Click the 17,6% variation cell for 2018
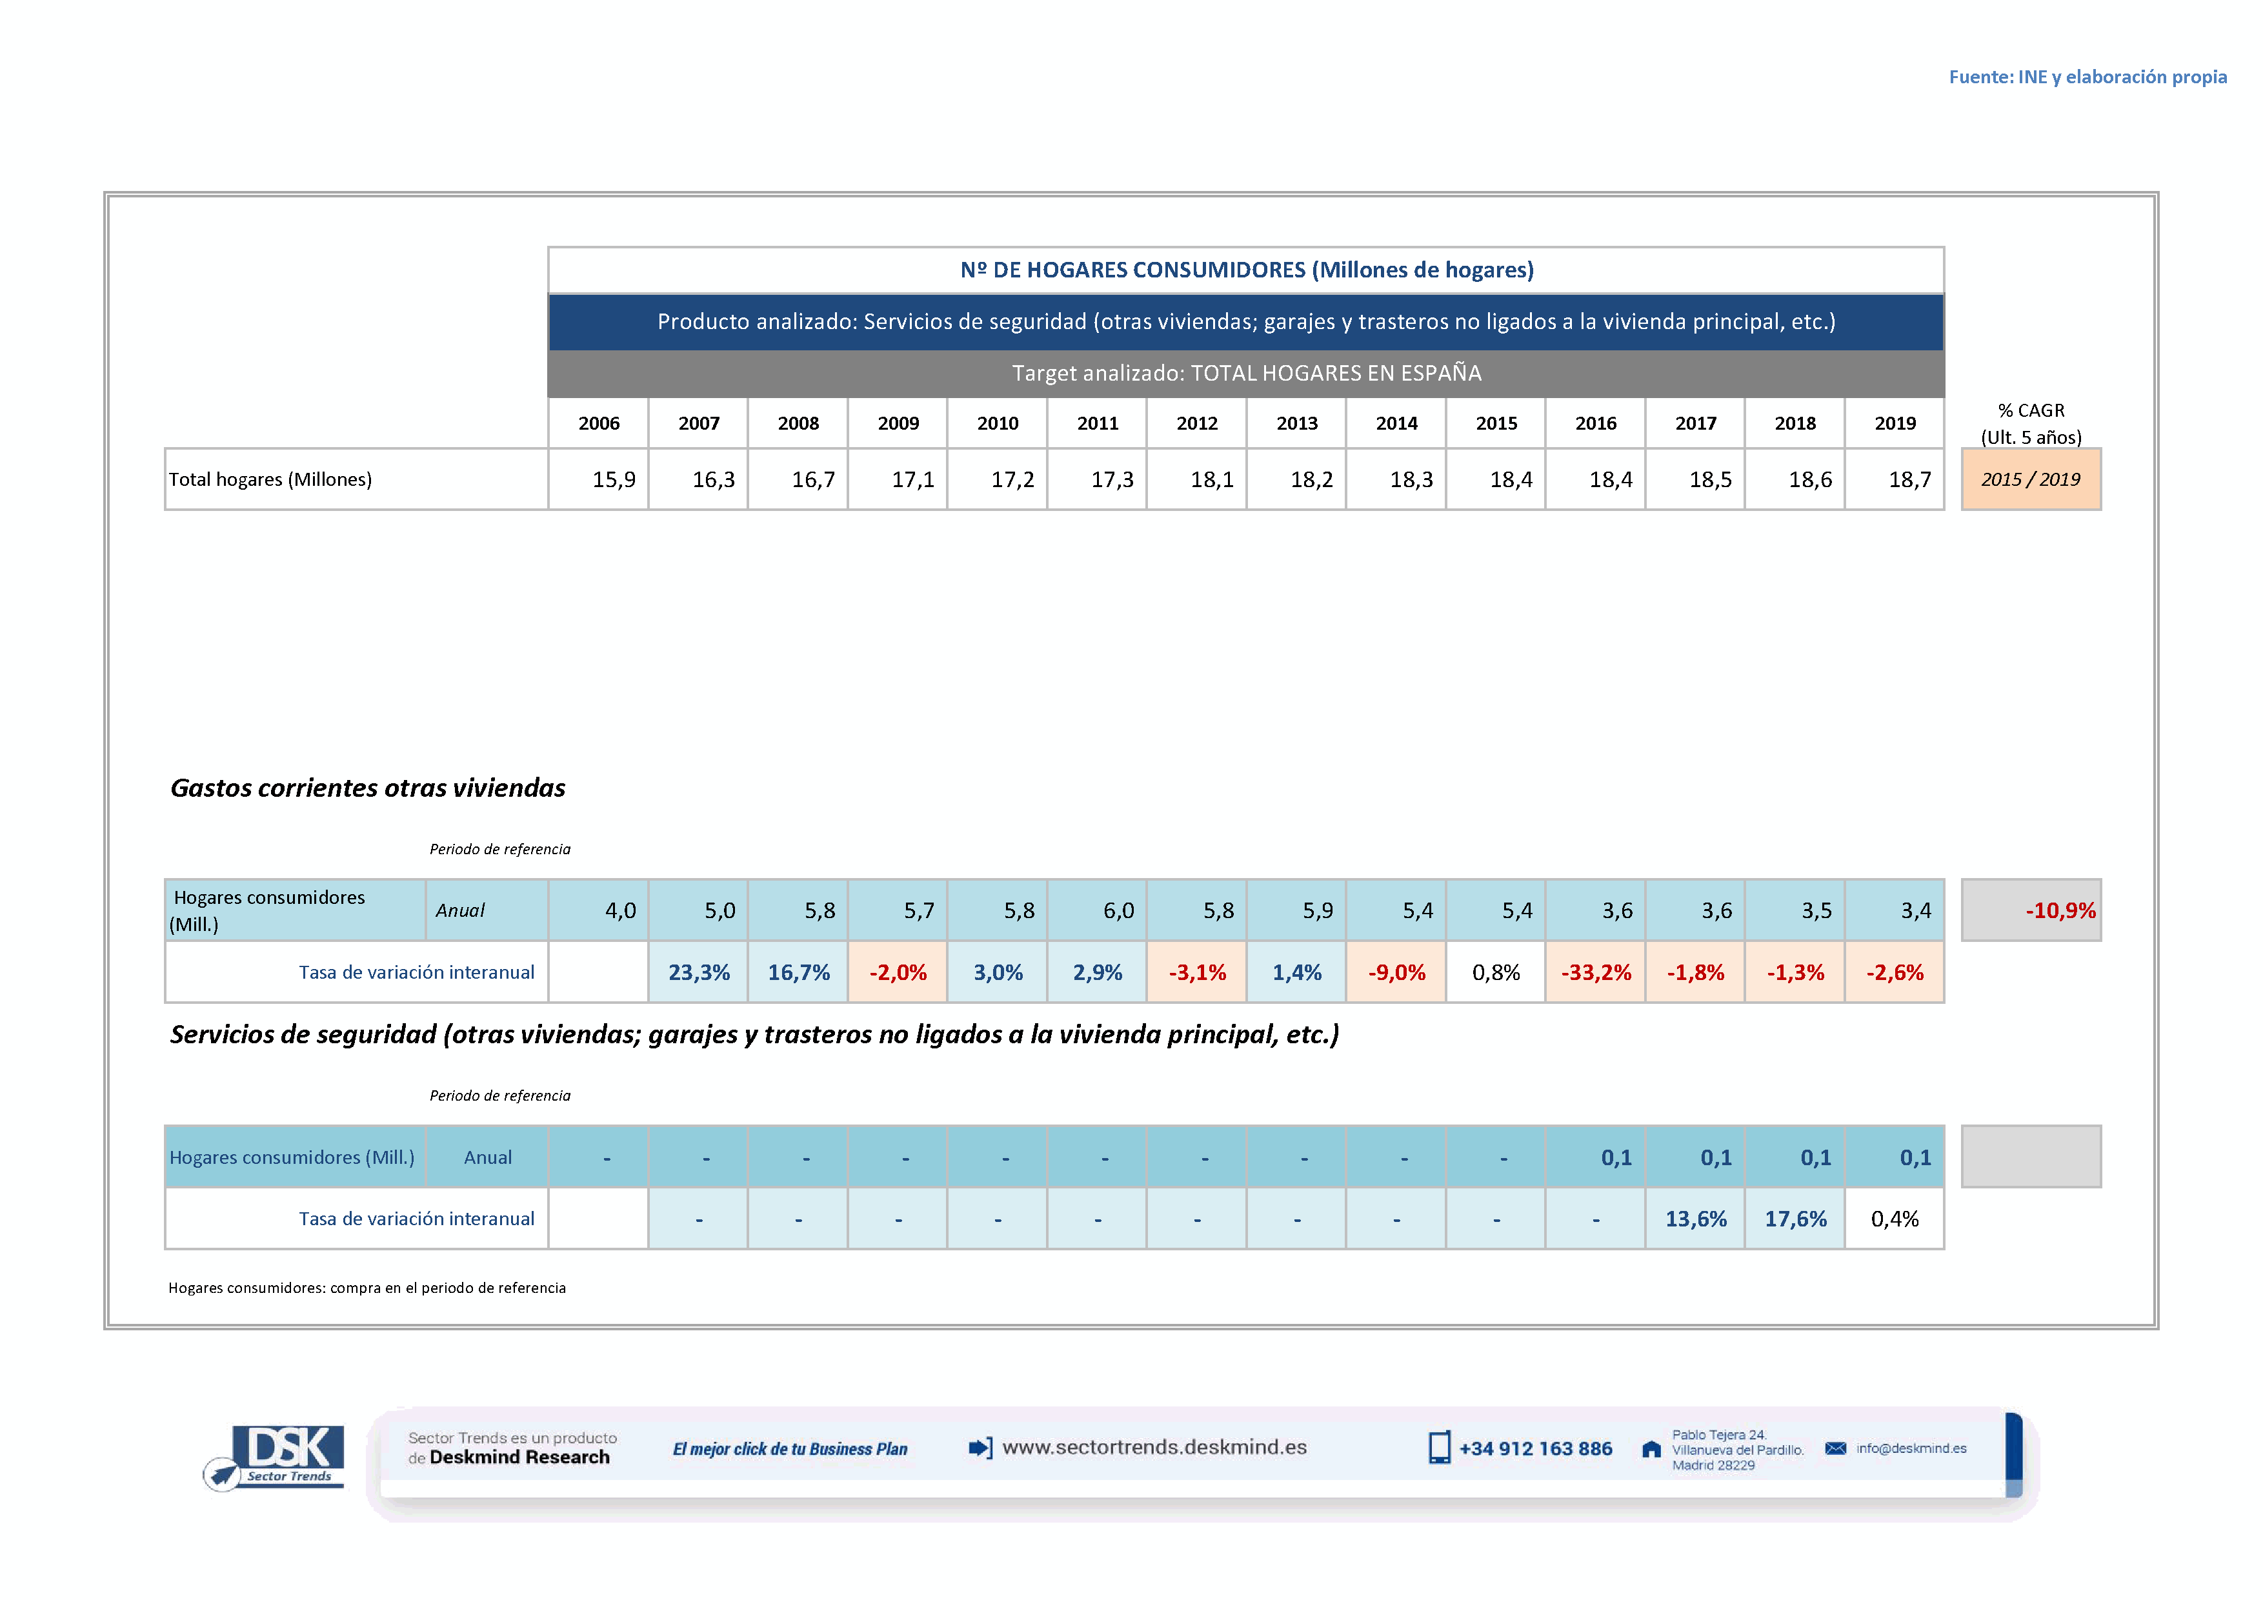Viewport: 2263px width, 1600px height. [x=1795, y=1219]
